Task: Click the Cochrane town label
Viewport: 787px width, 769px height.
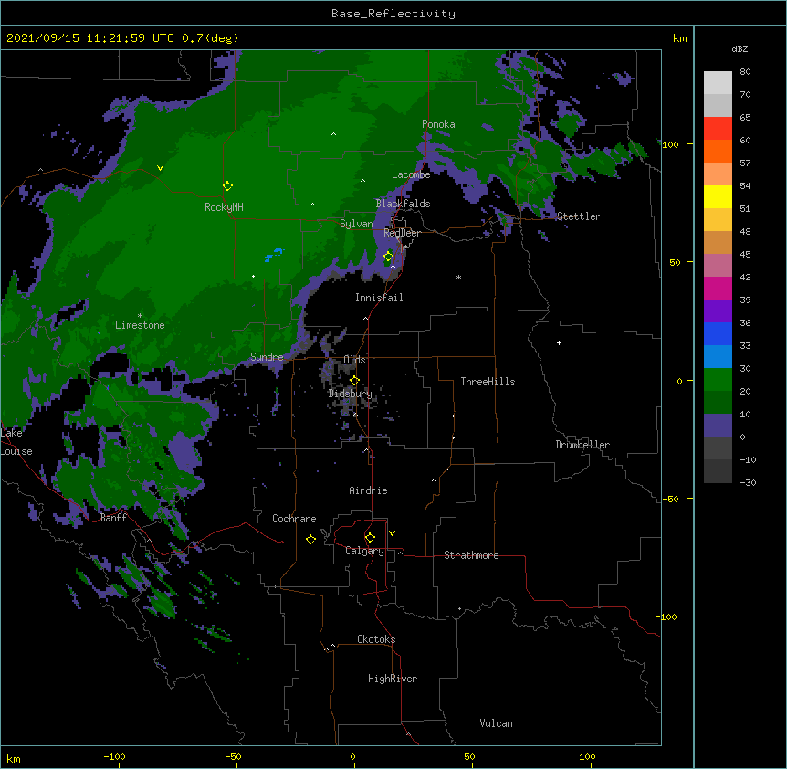Action: (x=294, y=519)
